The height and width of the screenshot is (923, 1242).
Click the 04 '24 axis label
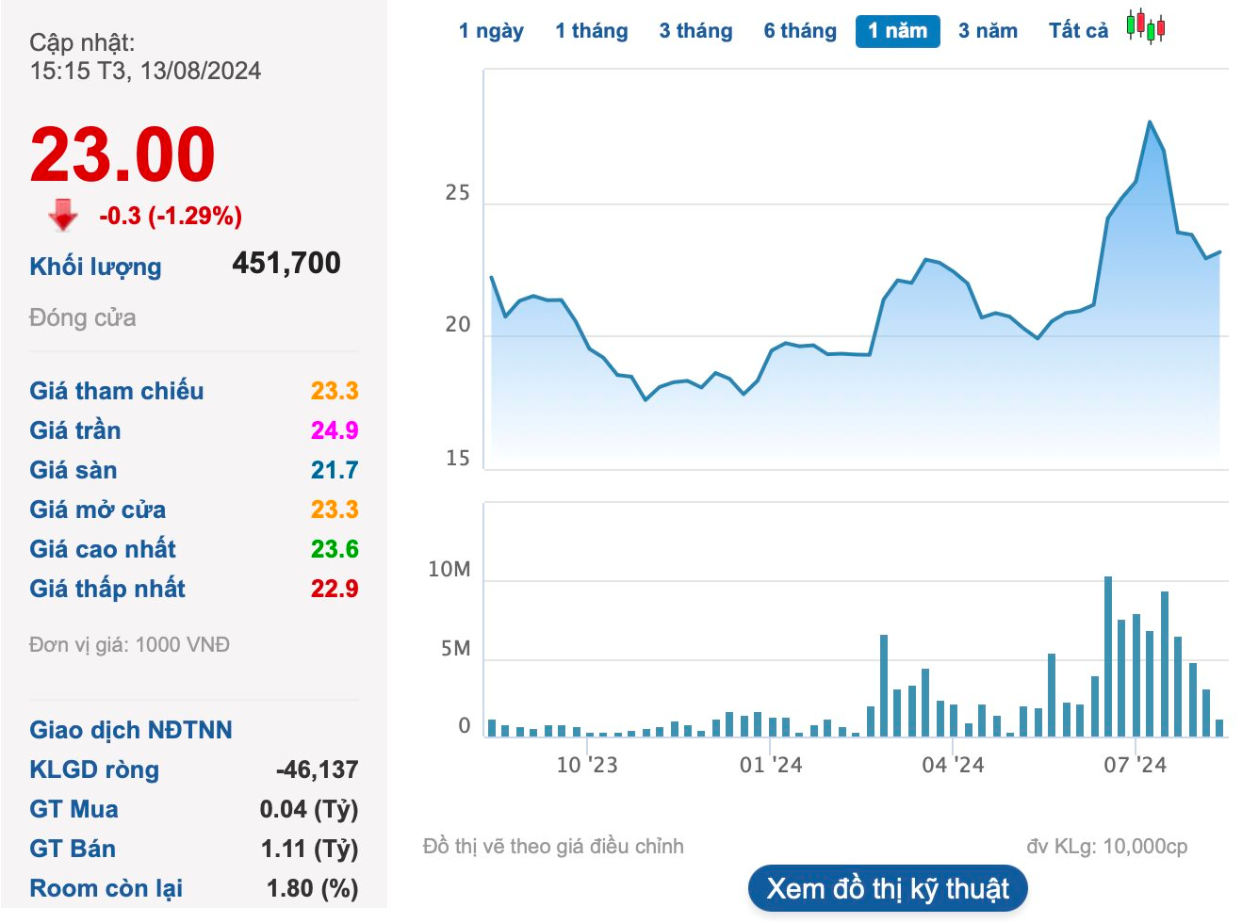(x=953, y=765)
